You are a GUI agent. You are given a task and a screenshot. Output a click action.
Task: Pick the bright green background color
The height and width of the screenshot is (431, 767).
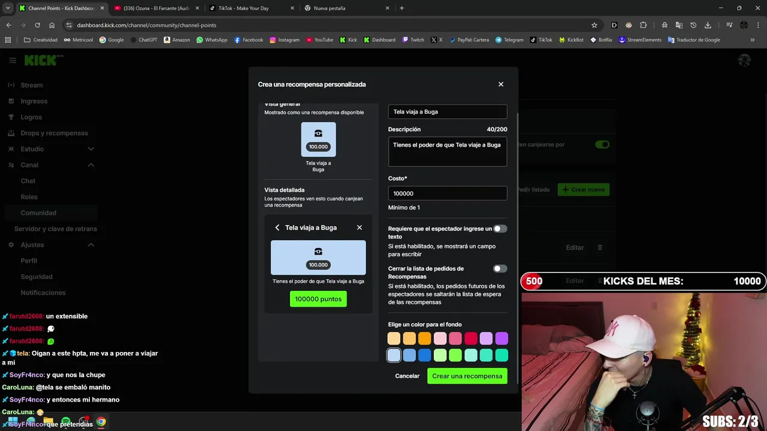[x=455, y=356]
